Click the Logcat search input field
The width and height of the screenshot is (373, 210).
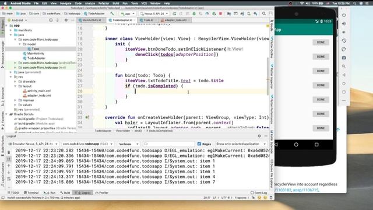[x=168, y=144]
